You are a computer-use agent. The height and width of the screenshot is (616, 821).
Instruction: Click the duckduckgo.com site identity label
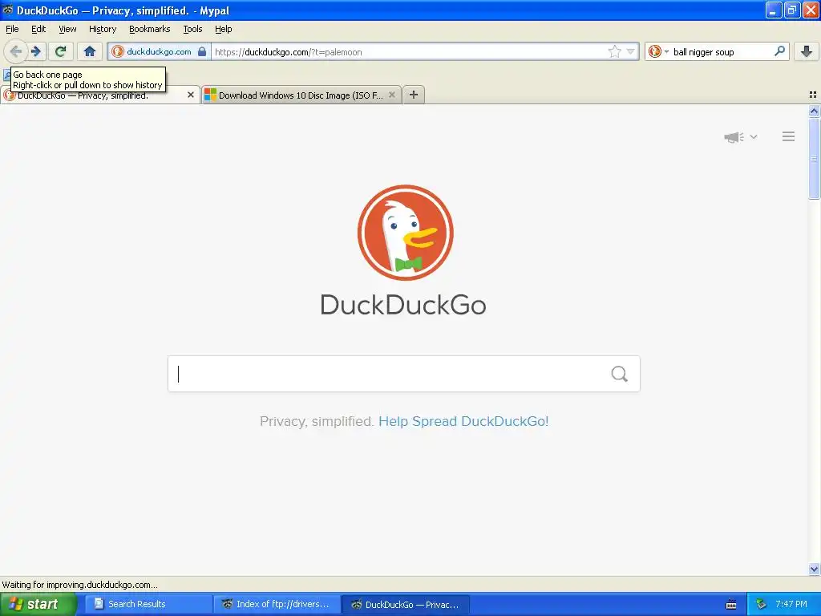[x=159, y=51]
